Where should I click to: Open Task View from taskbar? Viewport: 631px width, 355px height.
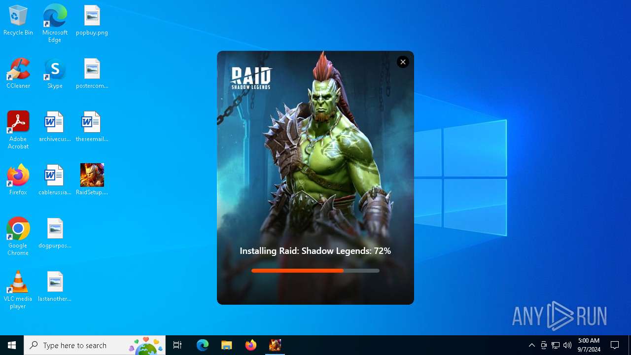(x=177, y=345)
